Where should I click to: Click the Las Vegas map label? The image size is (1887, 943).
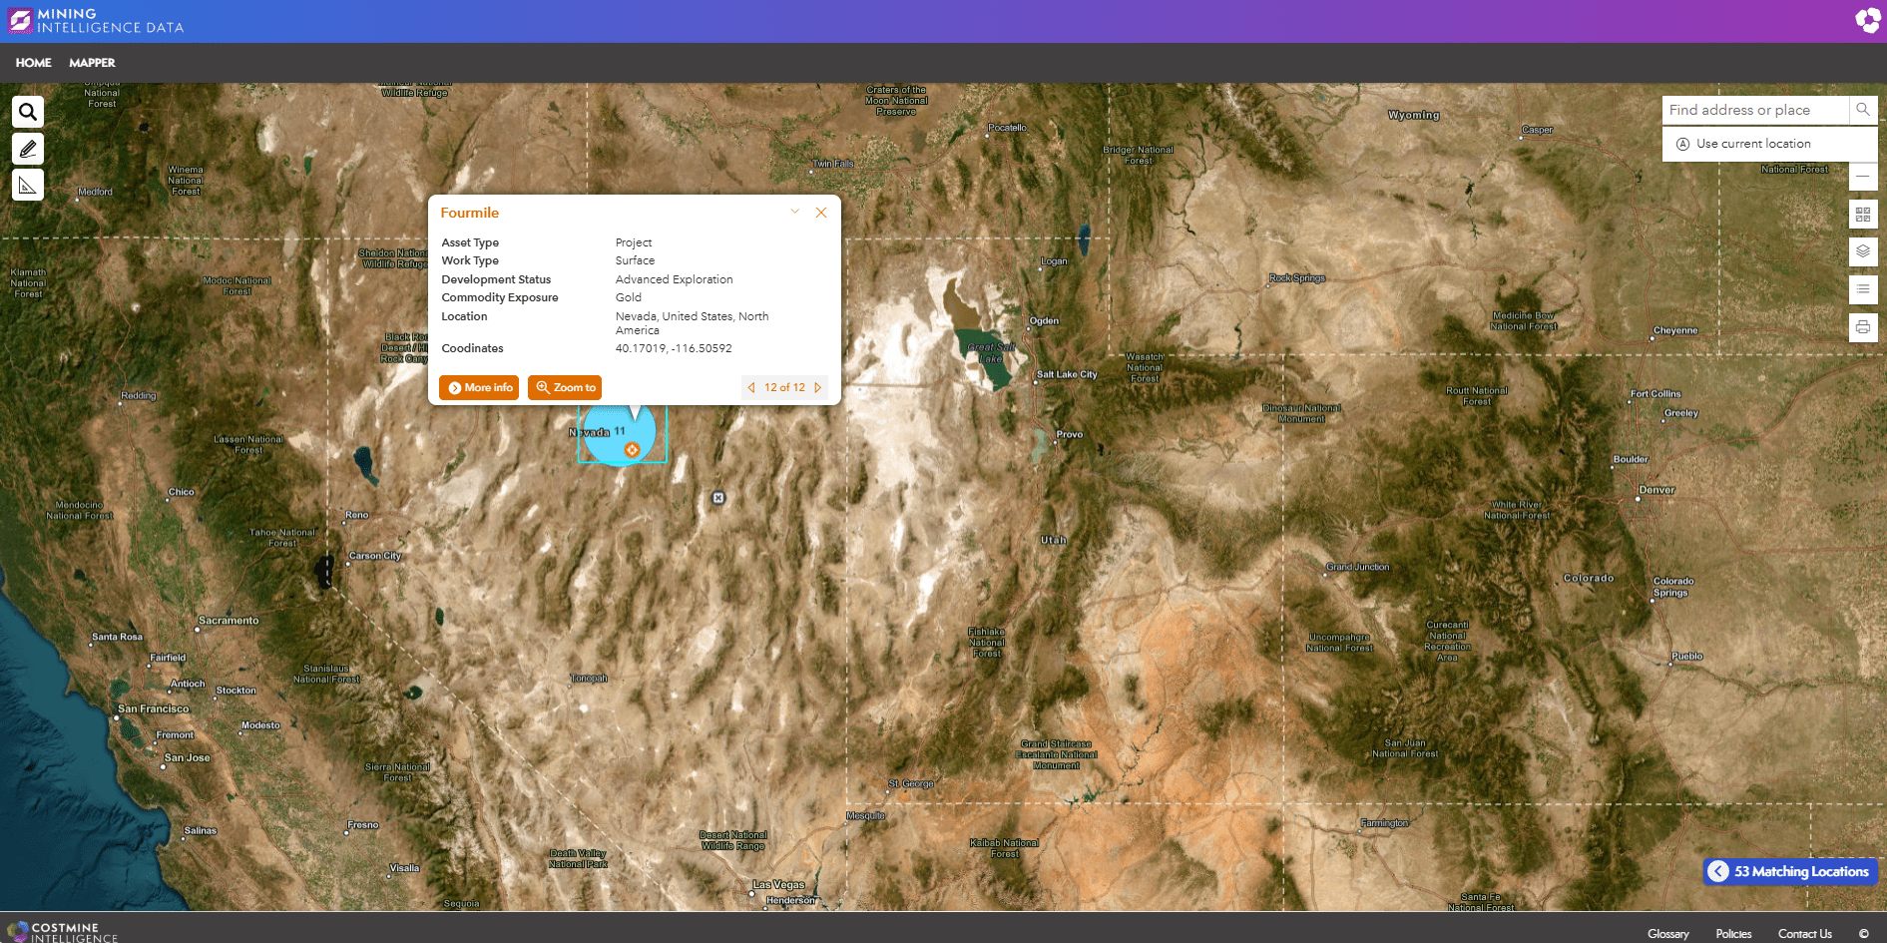point(778,885)
